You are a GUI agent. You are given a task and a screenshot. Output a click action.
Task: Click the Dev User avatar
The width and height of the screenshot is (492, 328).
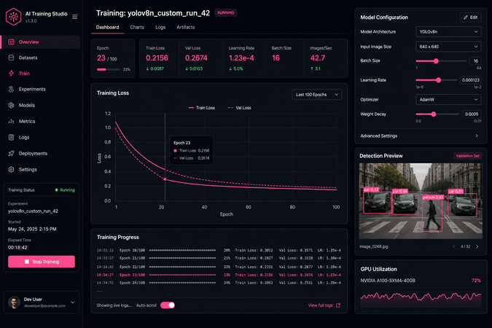[14, 302]
